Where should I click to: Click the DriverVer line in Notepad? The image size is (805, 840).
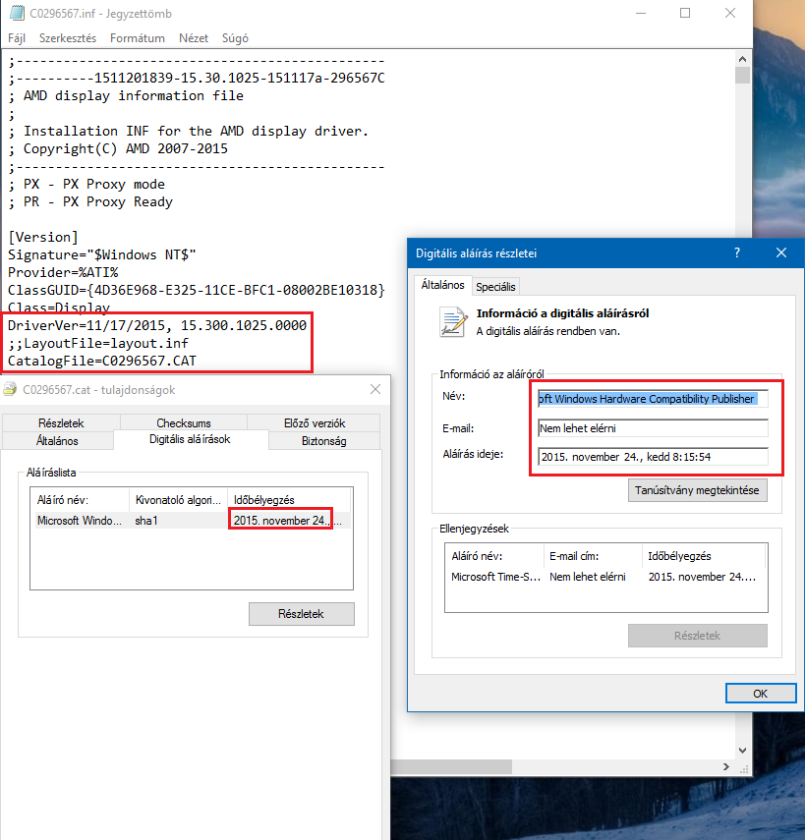[157, 325]
